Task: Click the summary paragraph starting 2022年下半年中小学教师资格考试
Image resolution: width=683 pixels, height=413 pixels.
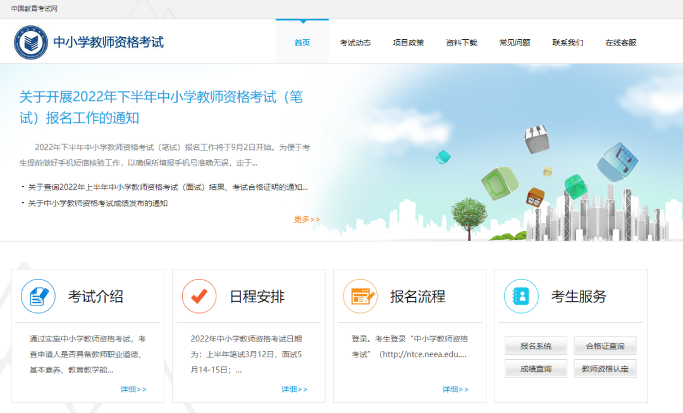Action: [x=164, y=155]
